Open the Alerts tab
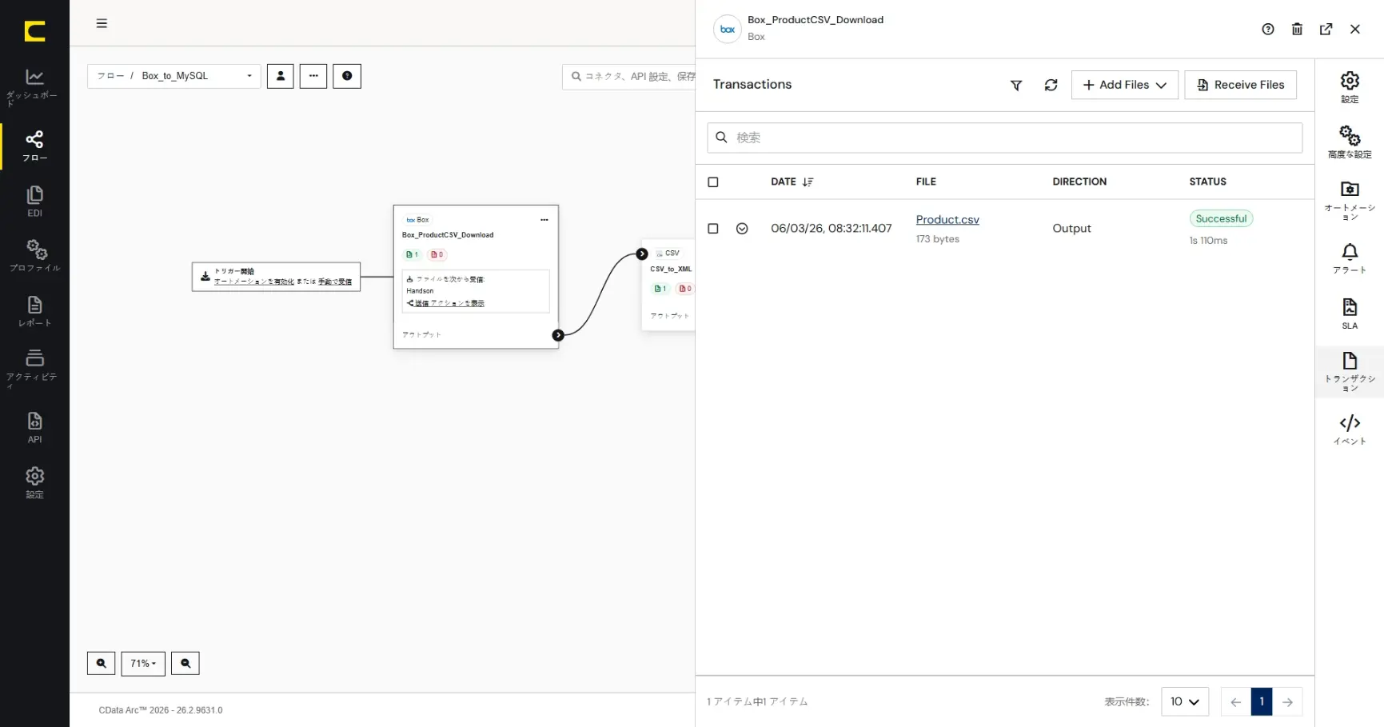This screenshot has width=1384, height=727. pos(1350,258)
